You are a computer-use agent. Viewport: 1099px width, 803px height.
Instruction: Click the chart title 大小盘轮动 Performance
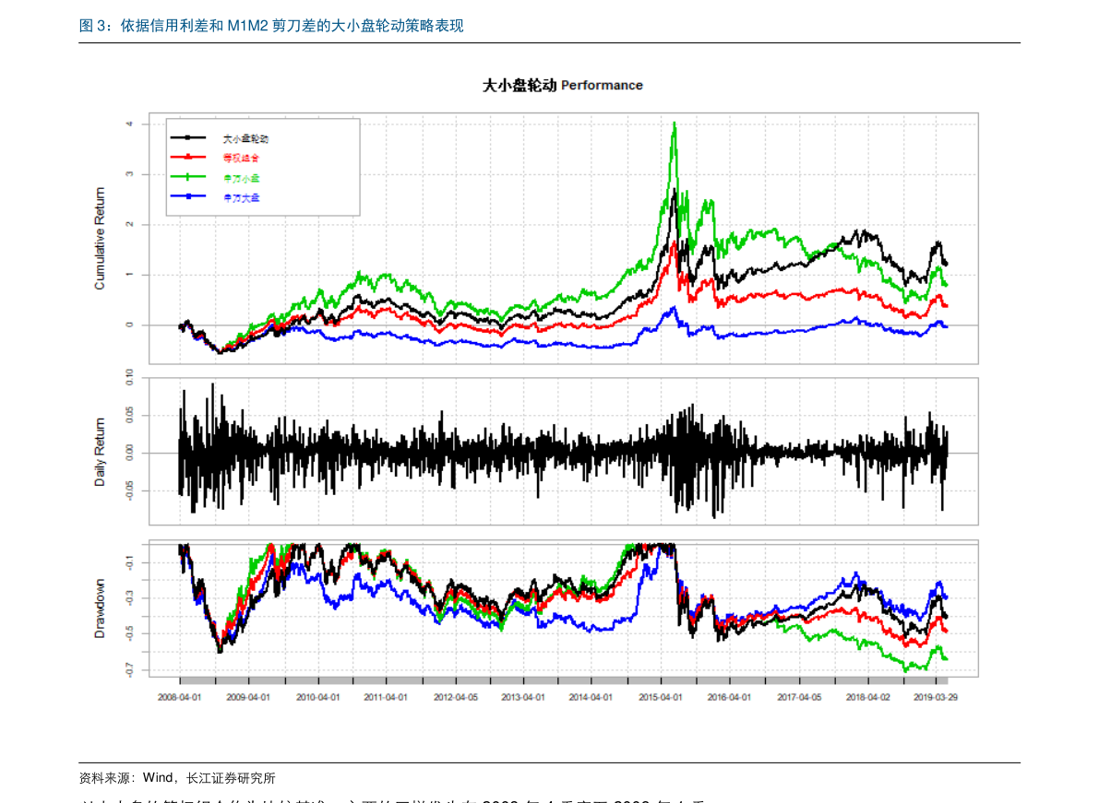tap(563, 85)
